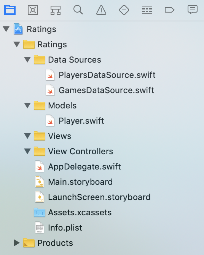Screen dimensions: 204x255
Task: Open the Report navigator speech bubble icon
Action: tap(193, 10)
